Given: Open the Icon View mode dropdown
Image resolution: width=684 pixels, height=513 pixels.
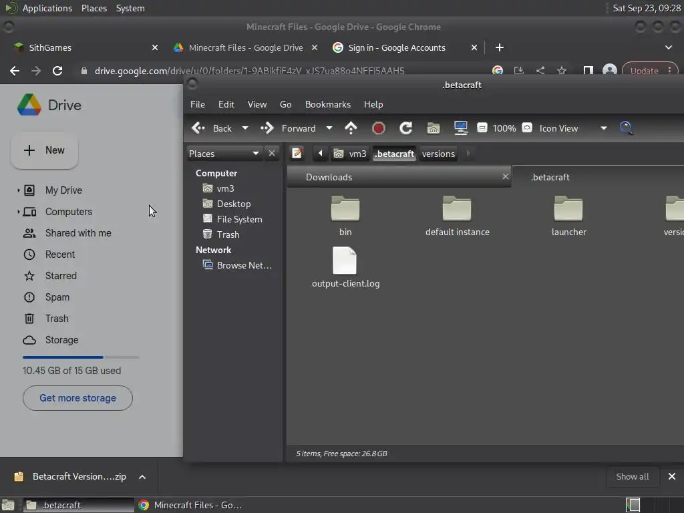Looking at the screenshot, I should [x=573, y=128].
